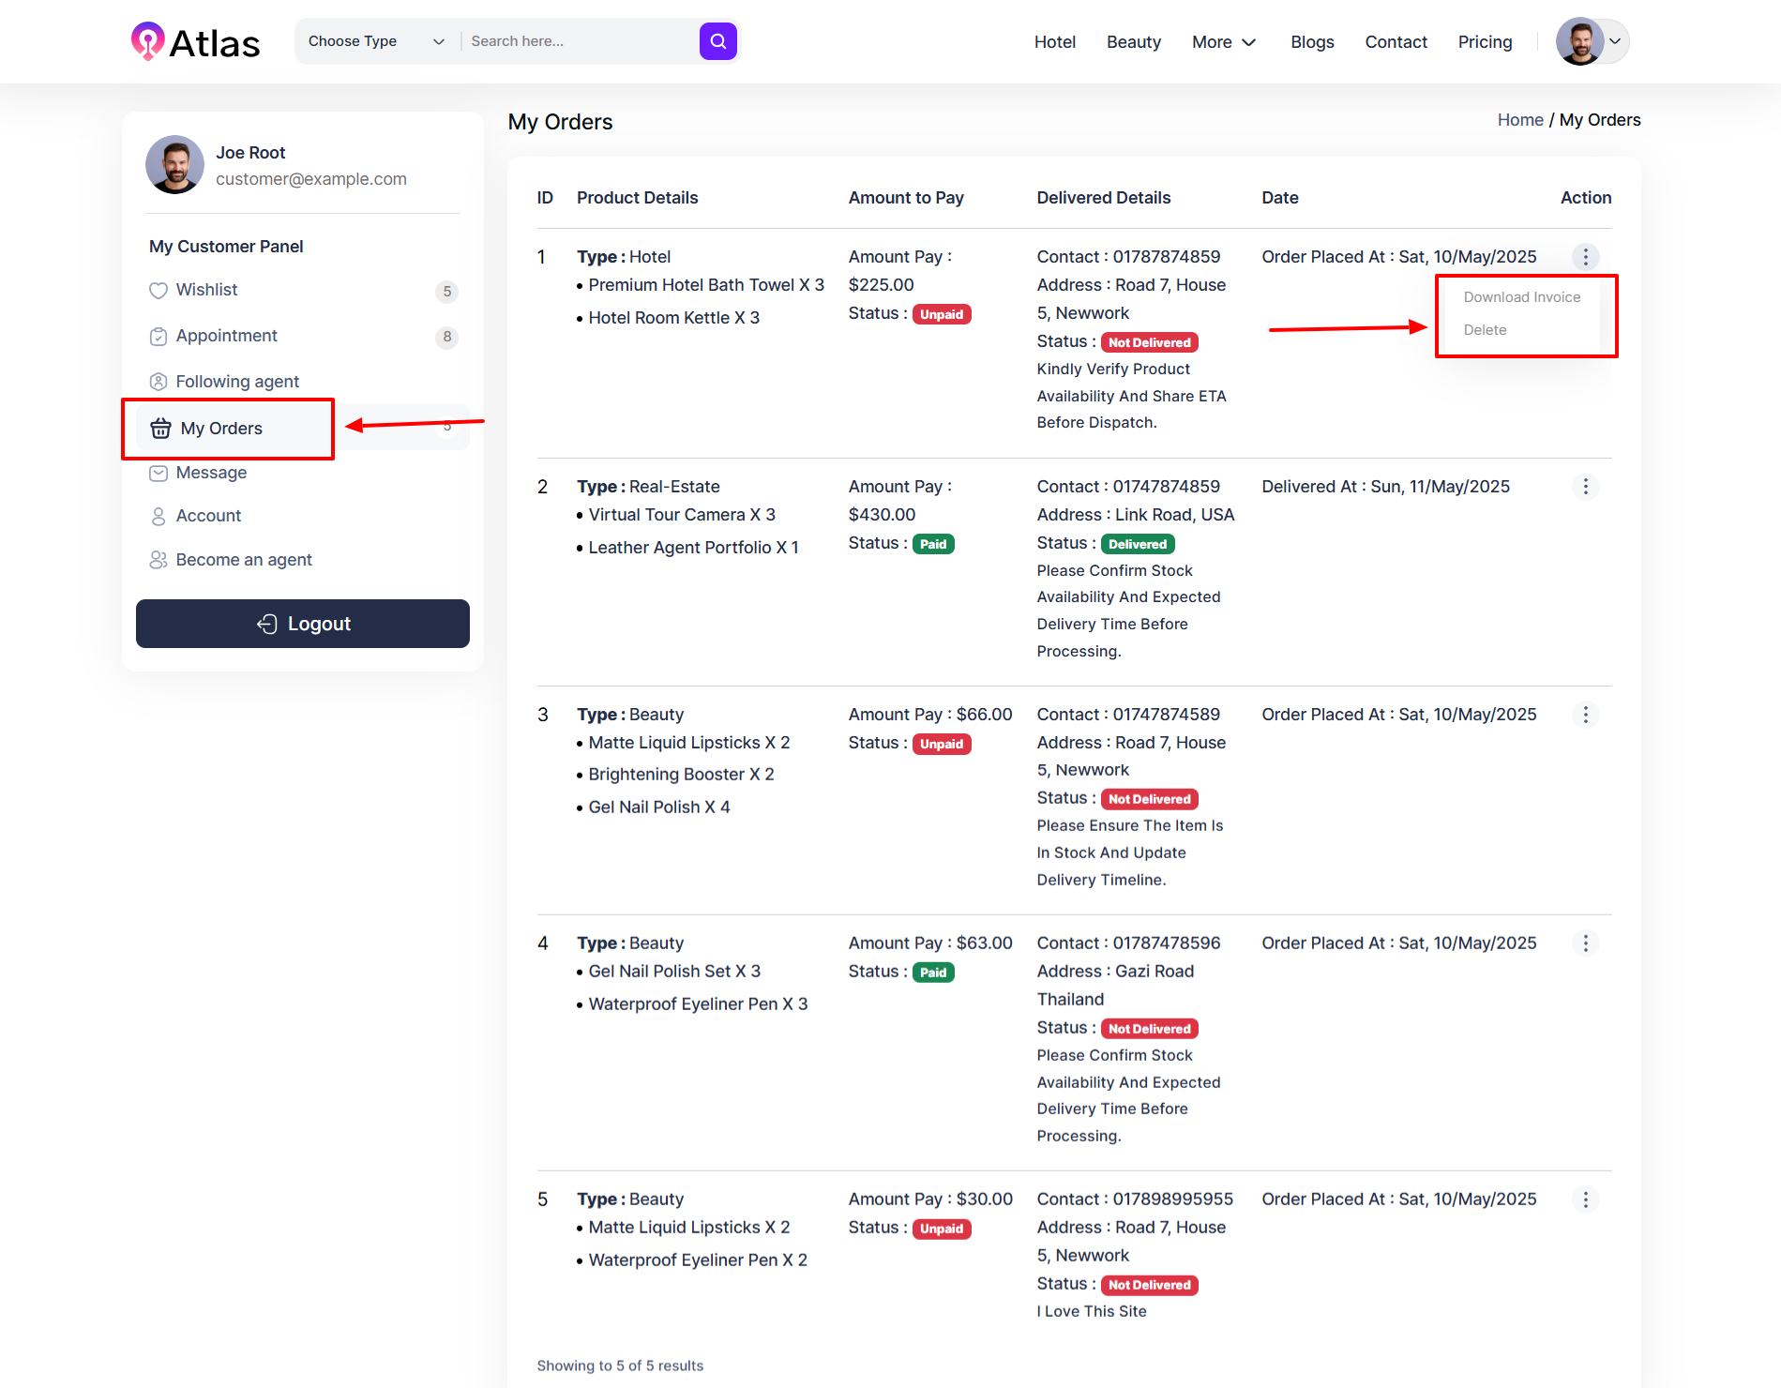Click the Appointment clipboard icon
This screenshot has width=1781, height=1388.
(x=158, y=337)
